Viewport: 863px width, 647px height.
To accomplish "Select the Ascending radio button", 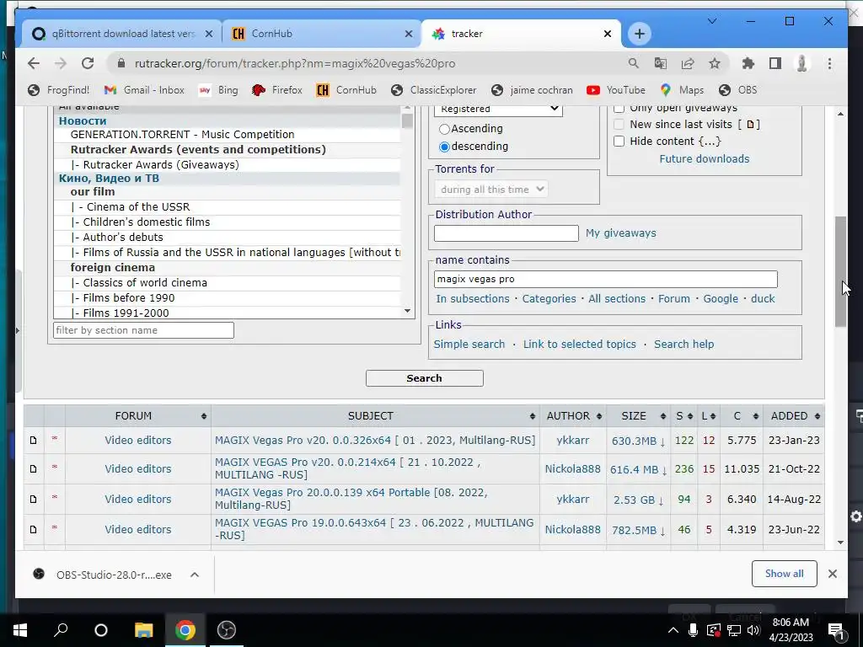I will coord(444,129).
